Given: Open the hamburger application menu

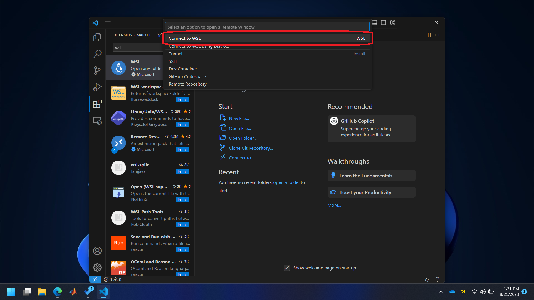Looking at the screenshot, I should [x=108, y=22].
